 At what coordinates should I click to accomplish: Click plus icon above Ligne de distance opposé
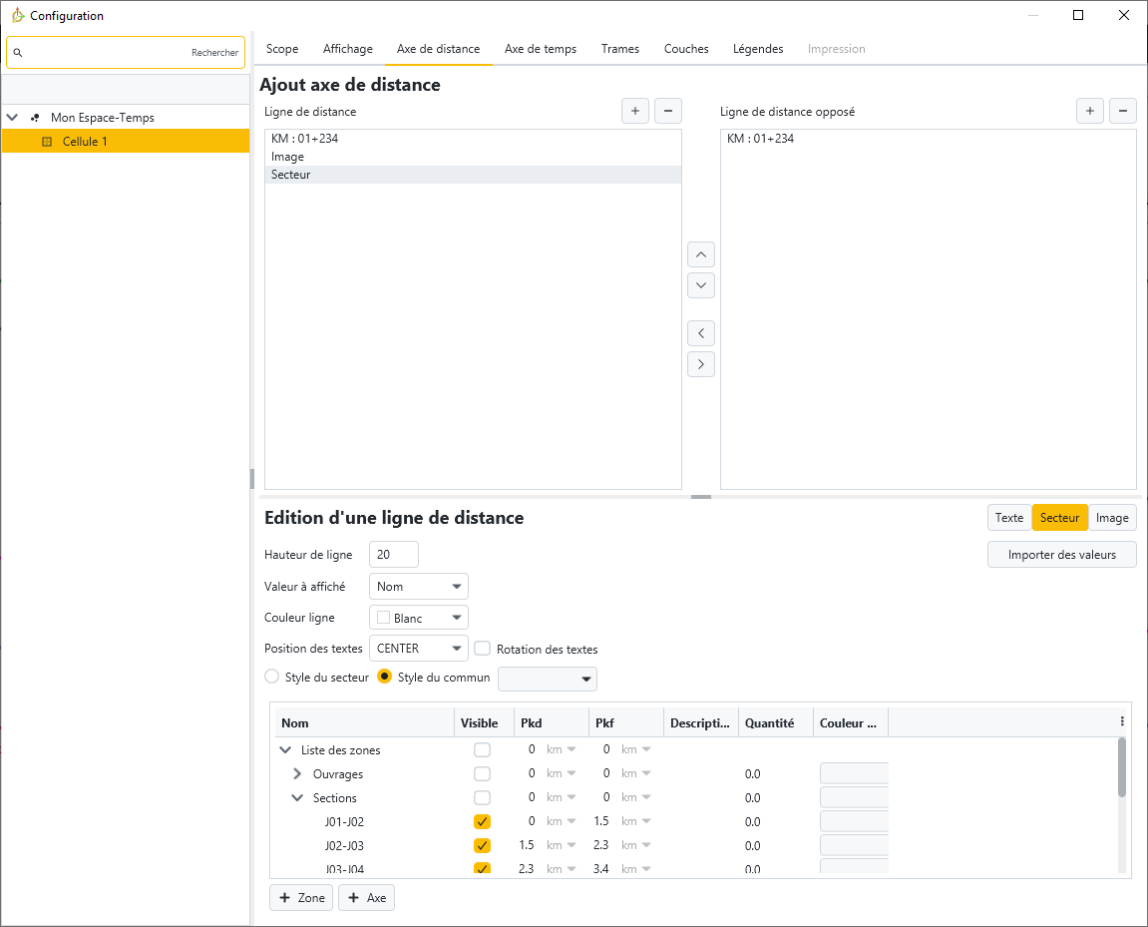(1090, 111)
